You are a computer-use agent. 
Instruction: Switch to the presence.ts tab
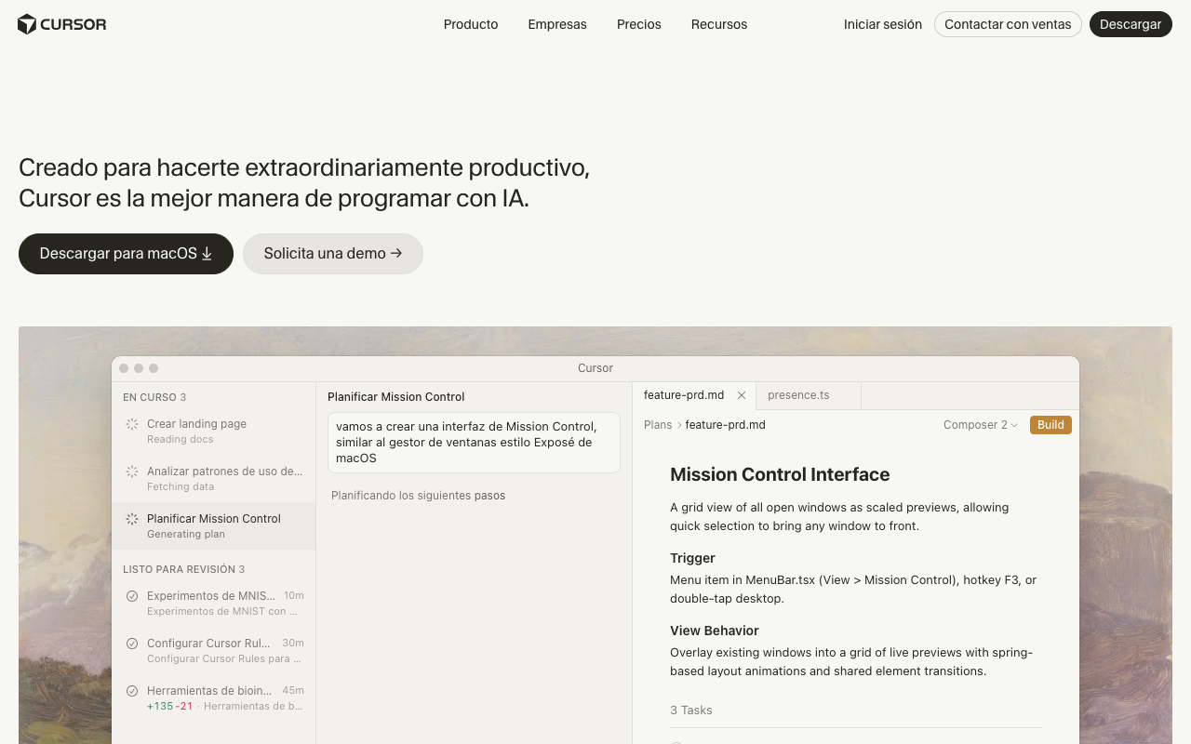coord(798,395)
